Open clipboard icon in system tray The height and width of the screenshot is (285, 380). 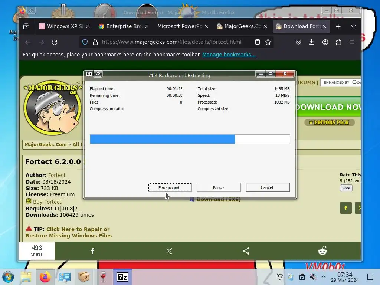[x=302, y=276]
